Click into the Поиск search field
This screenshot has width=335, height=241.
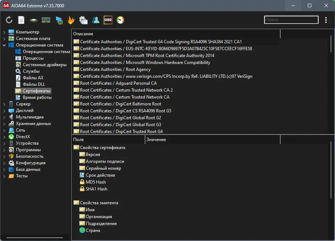point(291,20)
